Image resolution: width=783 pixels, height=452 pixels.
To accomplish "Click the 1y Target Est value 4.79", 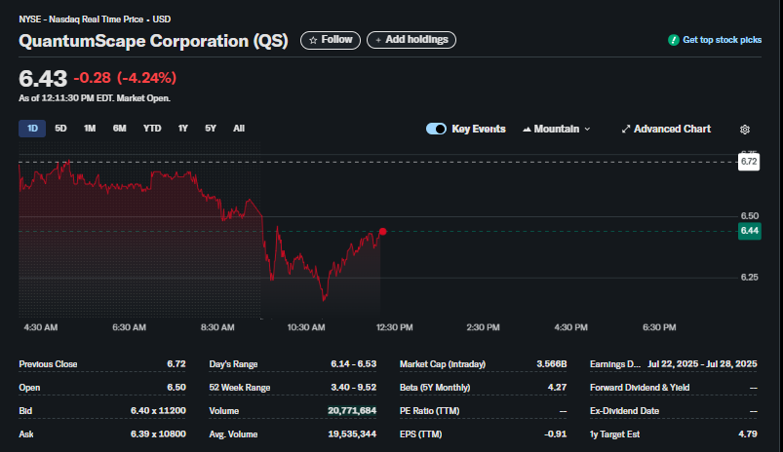I will [x=748, y=434].
